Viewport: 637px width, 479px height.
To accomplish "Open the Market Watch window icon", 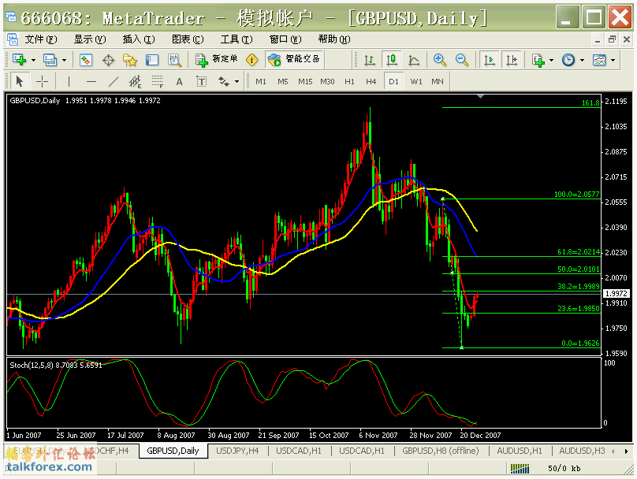I will (86, 60).
